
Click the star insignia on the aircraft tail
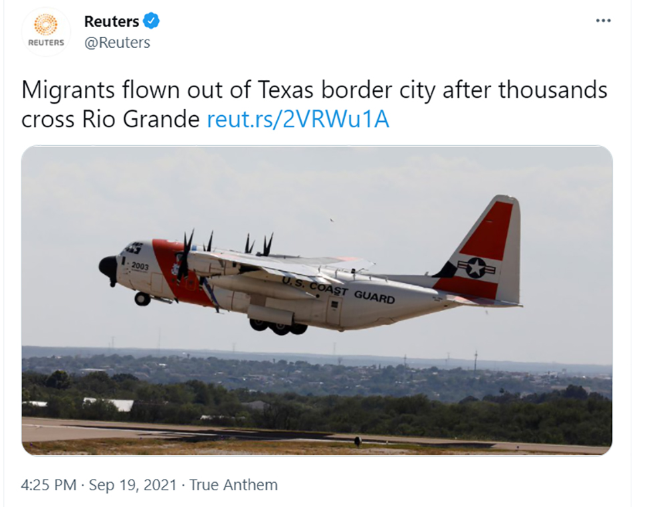(476, 268)
